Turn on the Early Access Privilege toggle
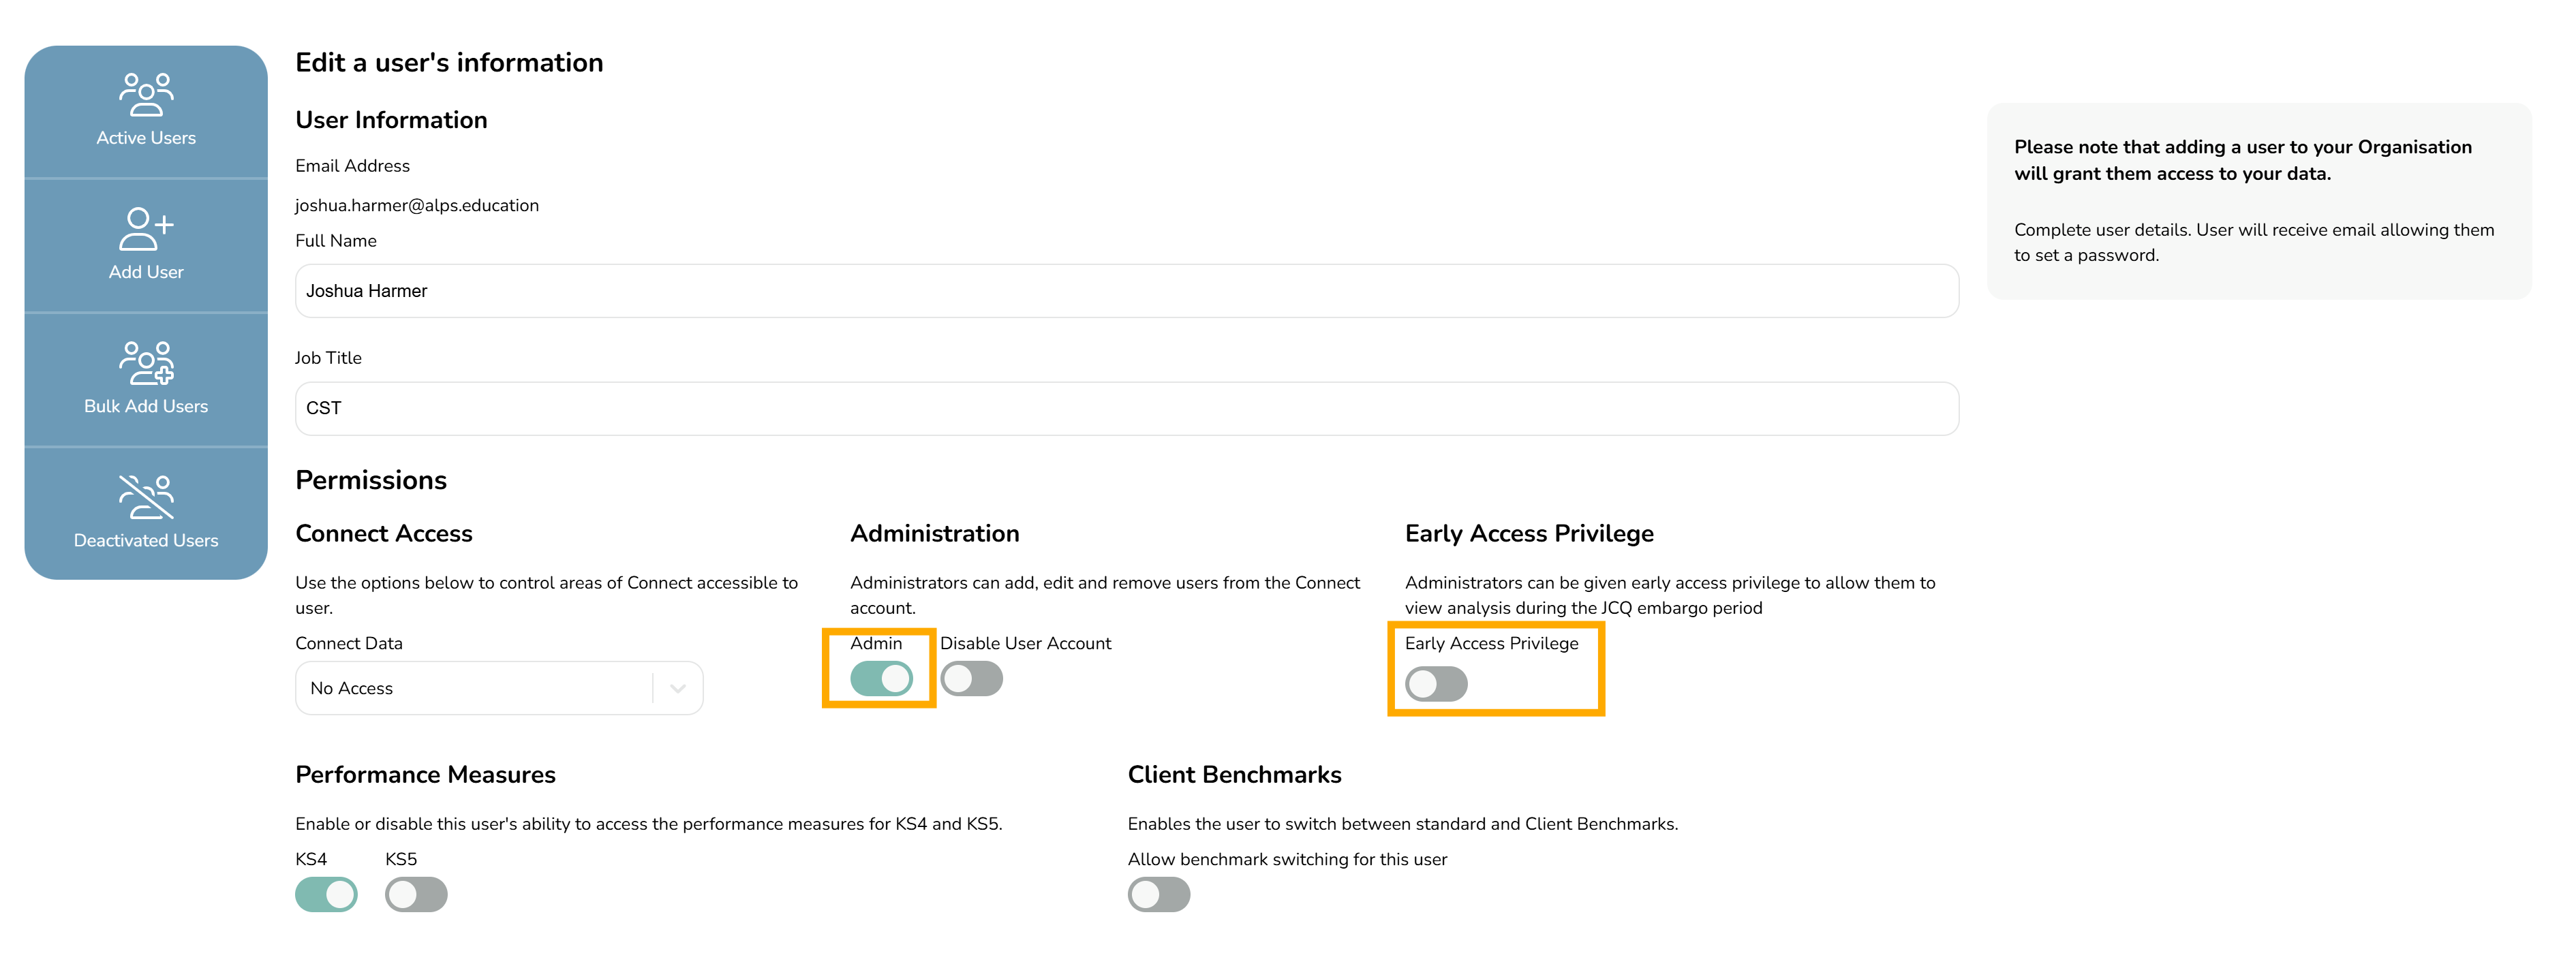 [x=1436, y=684]
